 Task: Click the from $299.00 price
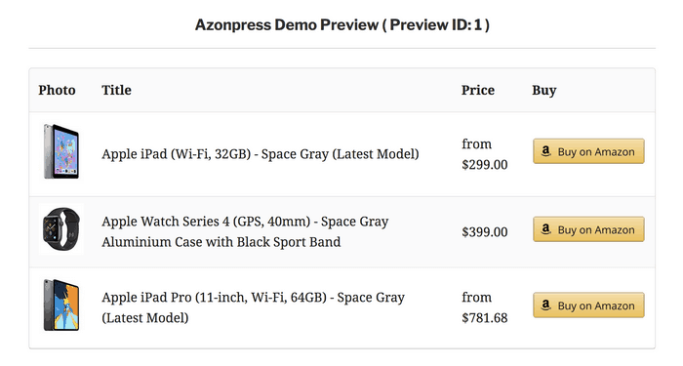tap(485, 154)
